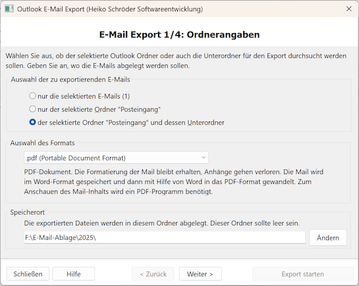The width and height of the screenshot is (359, 286).
Task: Click the Schließen button
Action: tap(28, 274)
